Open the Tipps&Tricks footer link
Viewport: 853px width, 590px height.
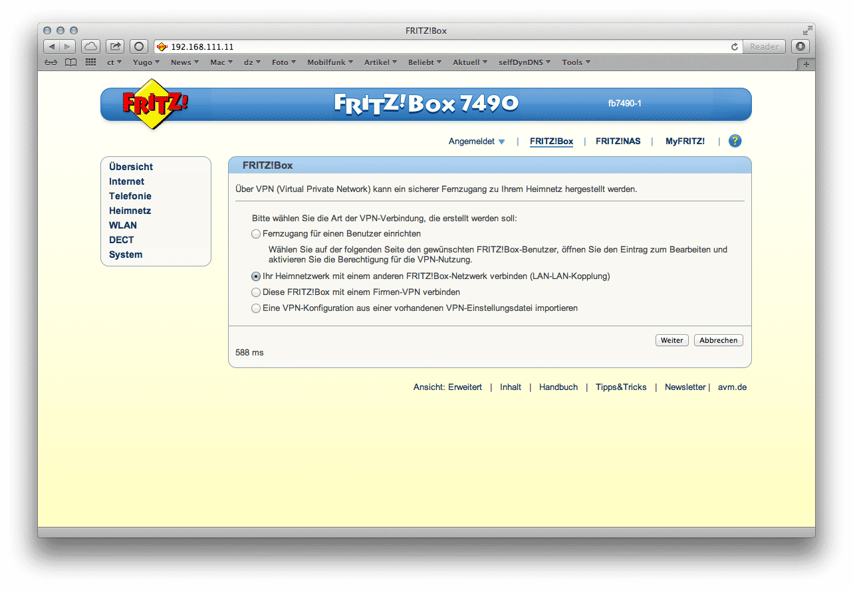(621, 387)
